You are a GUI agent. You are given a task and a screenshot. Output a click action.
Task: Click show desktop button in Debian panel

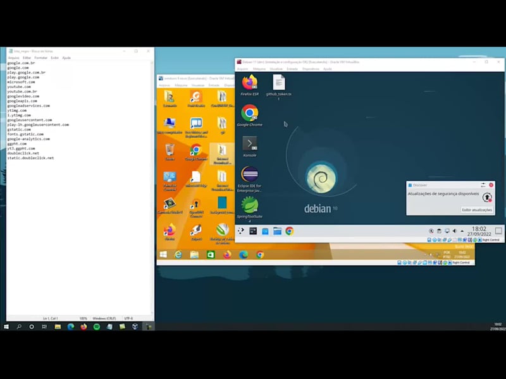(x=498, y=231)
